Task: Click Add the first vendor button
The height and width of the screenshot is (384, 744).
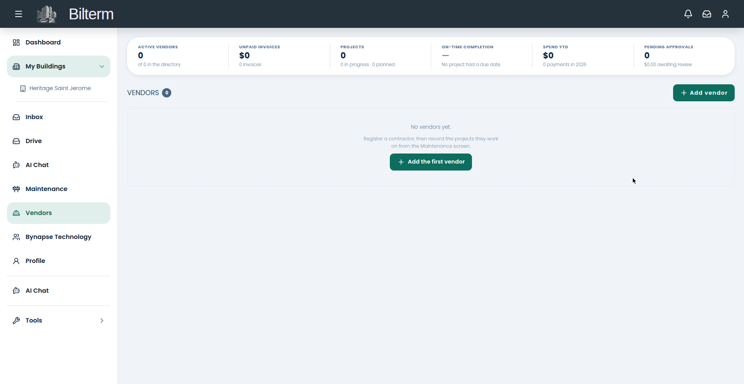Action: (x=431, y=162)
